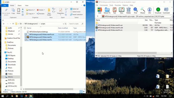
Task: Open File Explorer from the taskbar
Action: [31, 96]
